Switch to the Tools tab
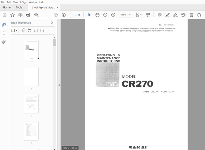 [19, 8]
